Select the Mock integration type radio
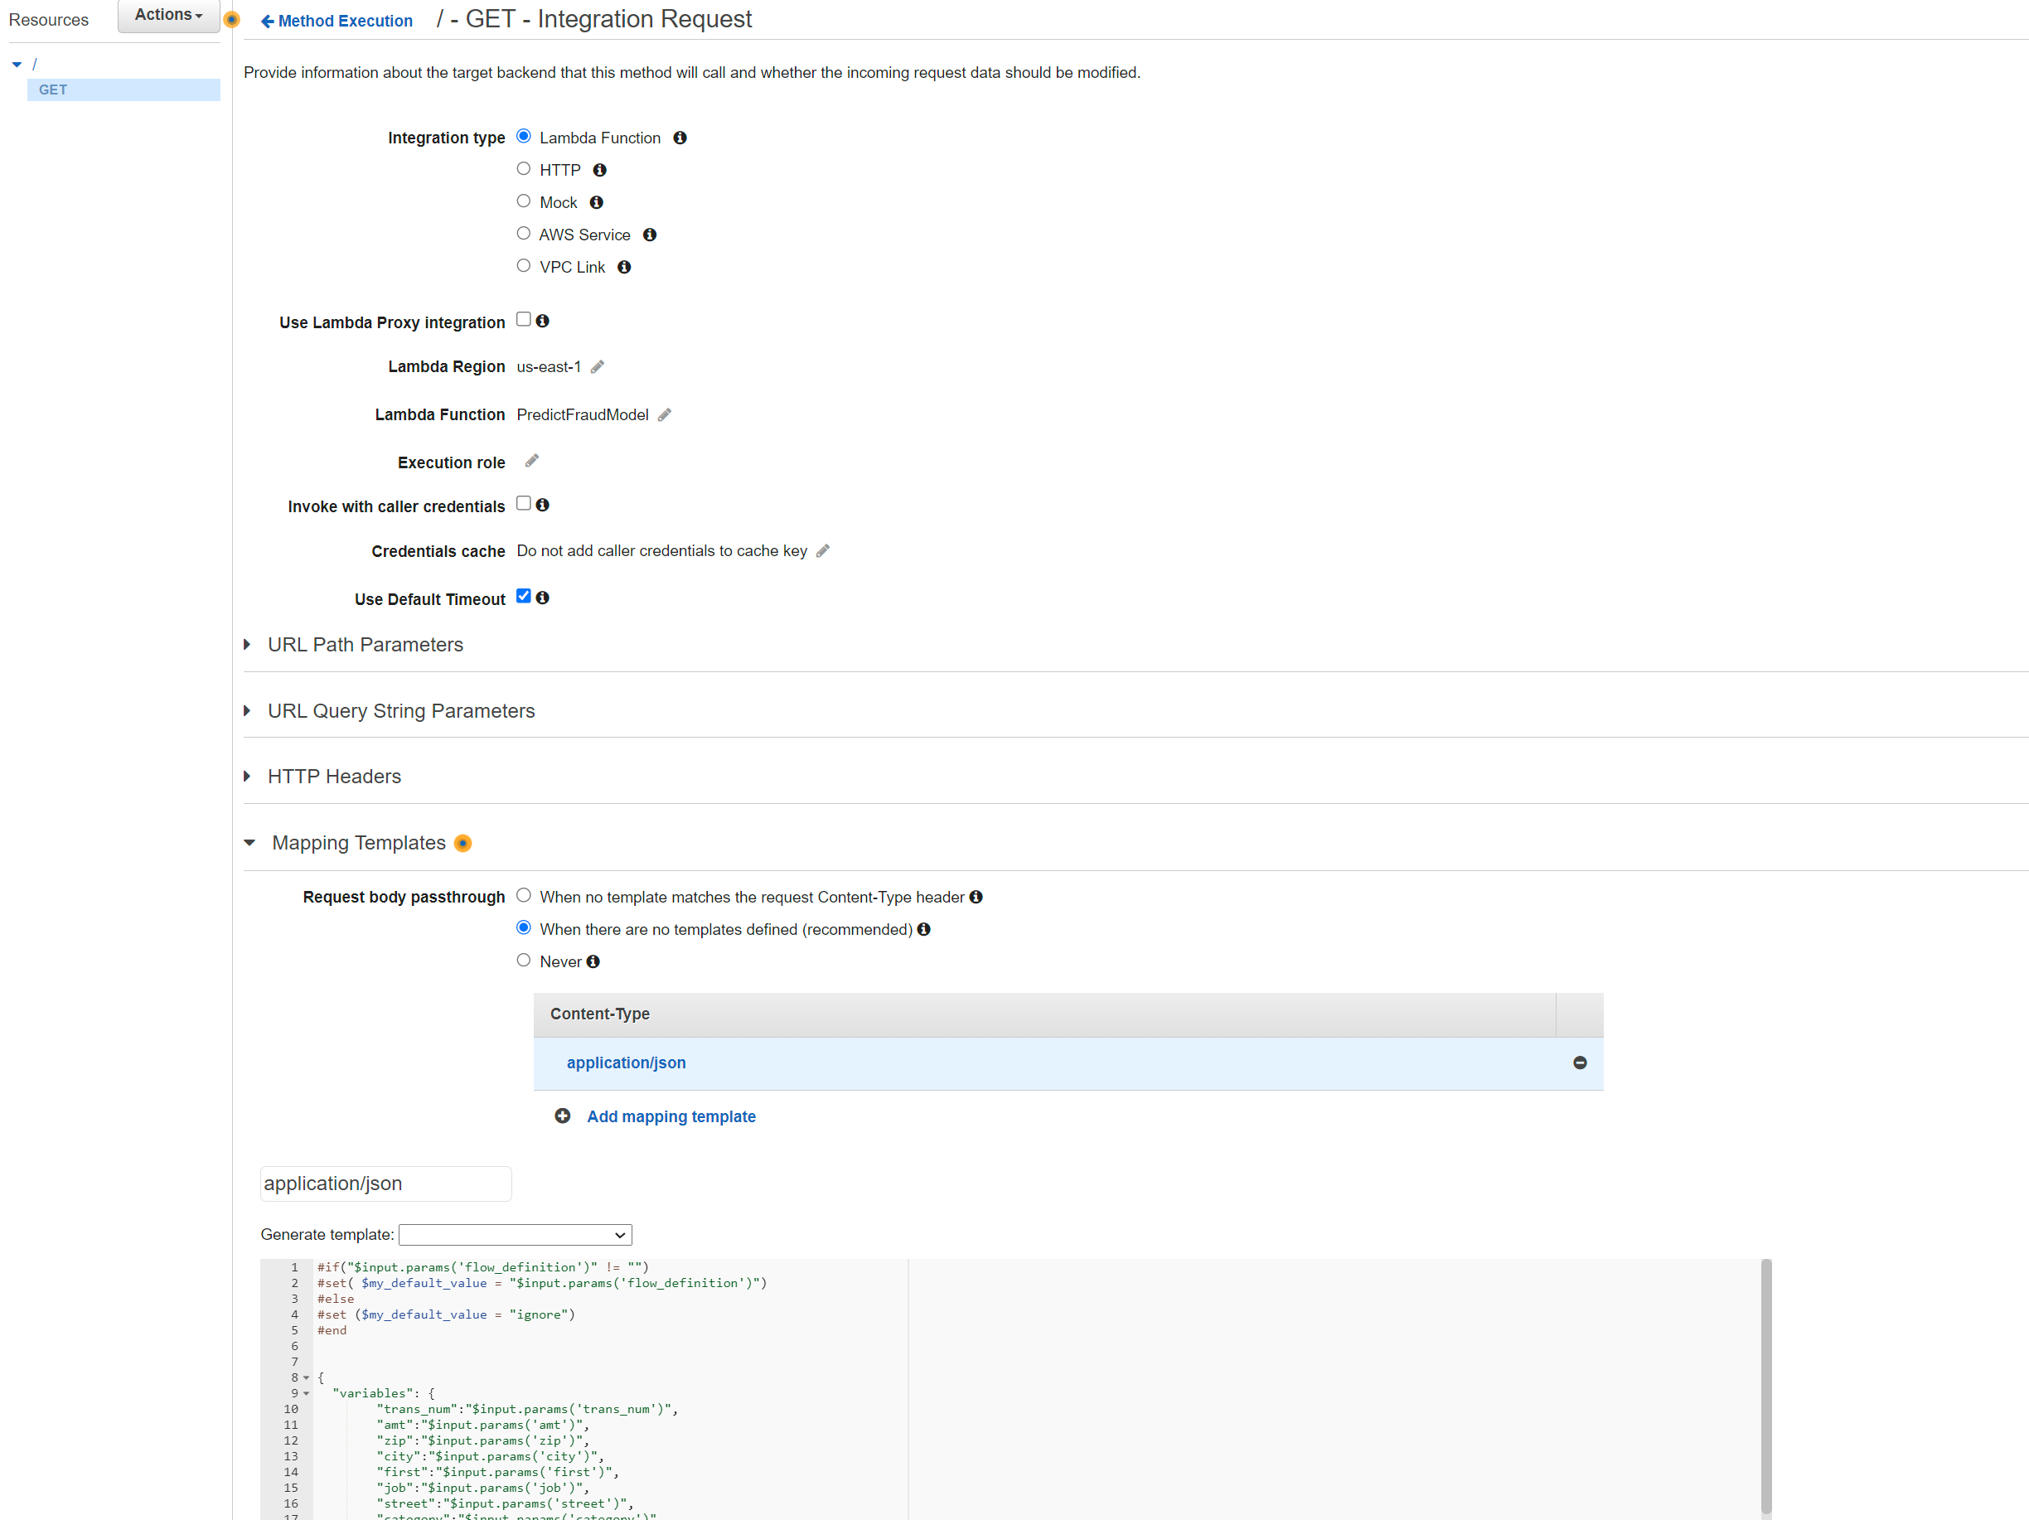The width and height of the screenshot is (2029, 1520). [524, 201]
